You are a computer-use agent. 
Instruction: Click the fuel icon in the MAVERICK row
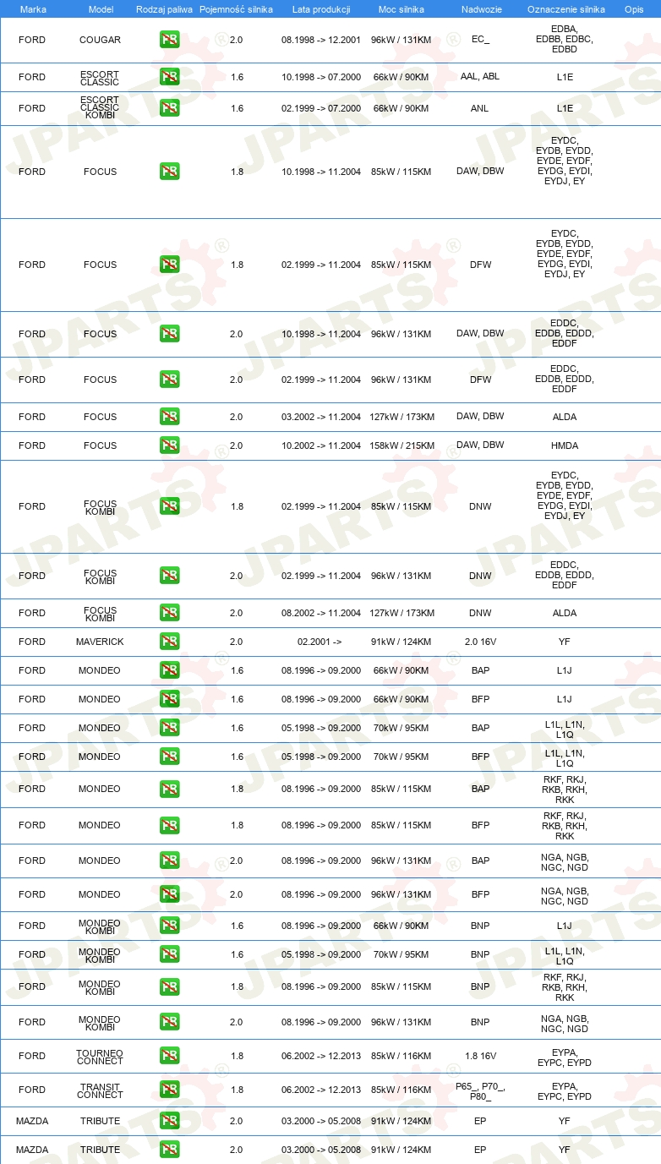click(170, 642)
